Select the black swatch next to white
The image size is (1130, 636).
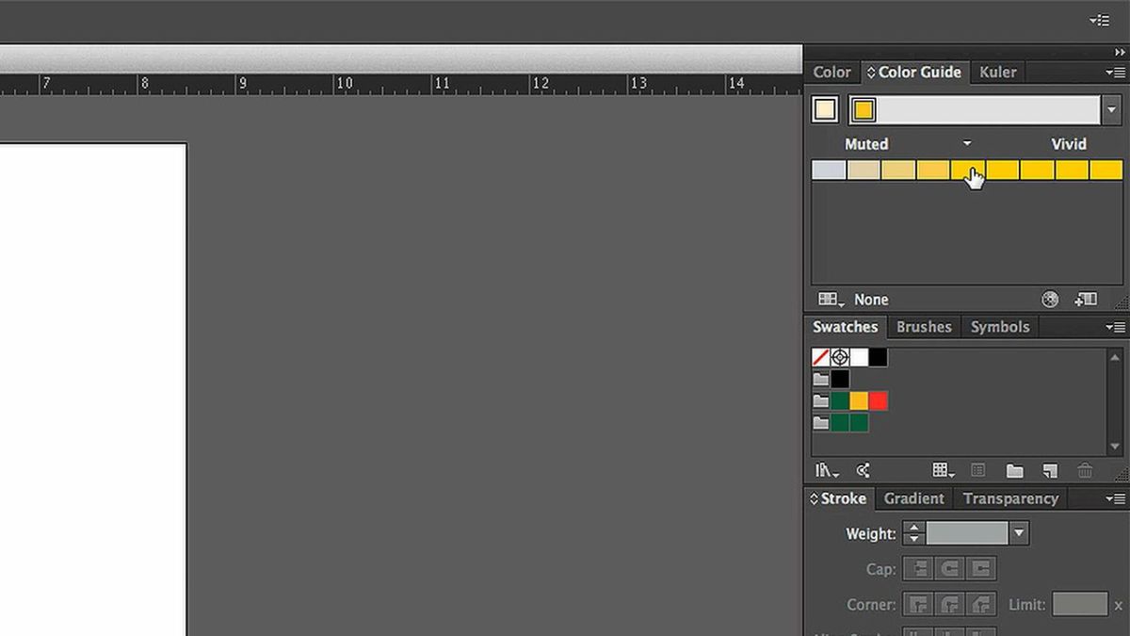(878, 357)
